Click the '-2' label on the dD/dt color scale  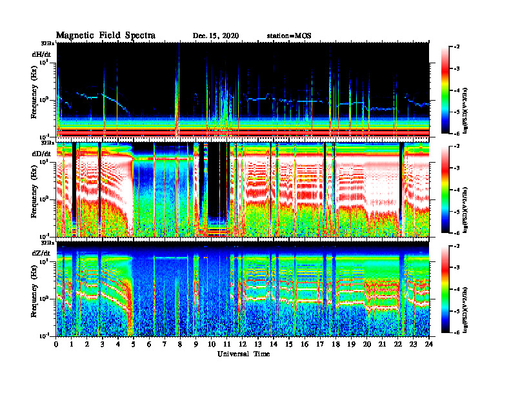[457, 147]
